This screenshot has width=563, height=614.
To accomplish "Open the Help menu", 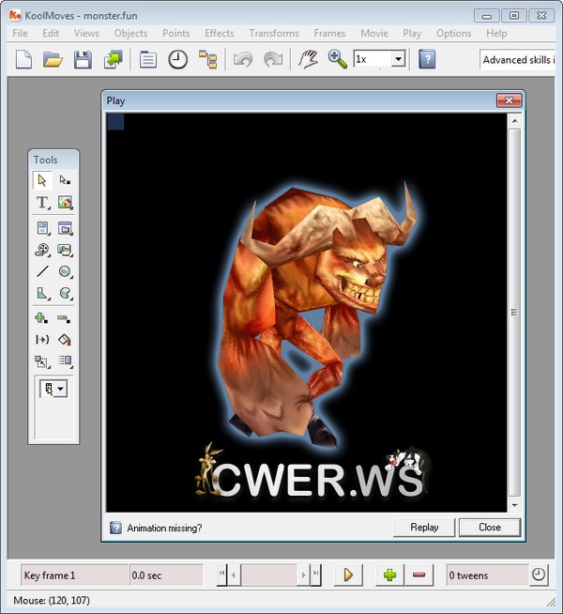I will click(x=496, y=33).
